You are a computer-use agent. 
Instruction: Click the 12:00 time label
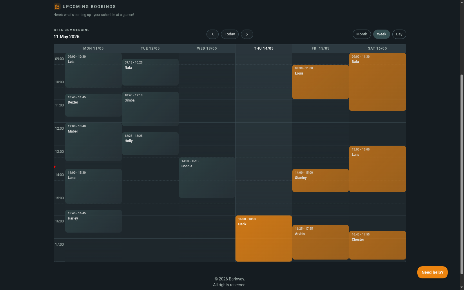59,128
